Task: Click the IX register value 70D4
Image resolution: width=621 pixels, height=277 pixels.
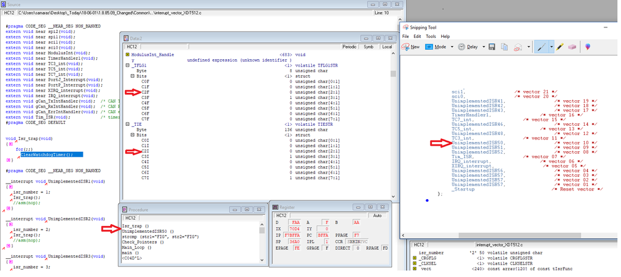Action: (295, 229)
